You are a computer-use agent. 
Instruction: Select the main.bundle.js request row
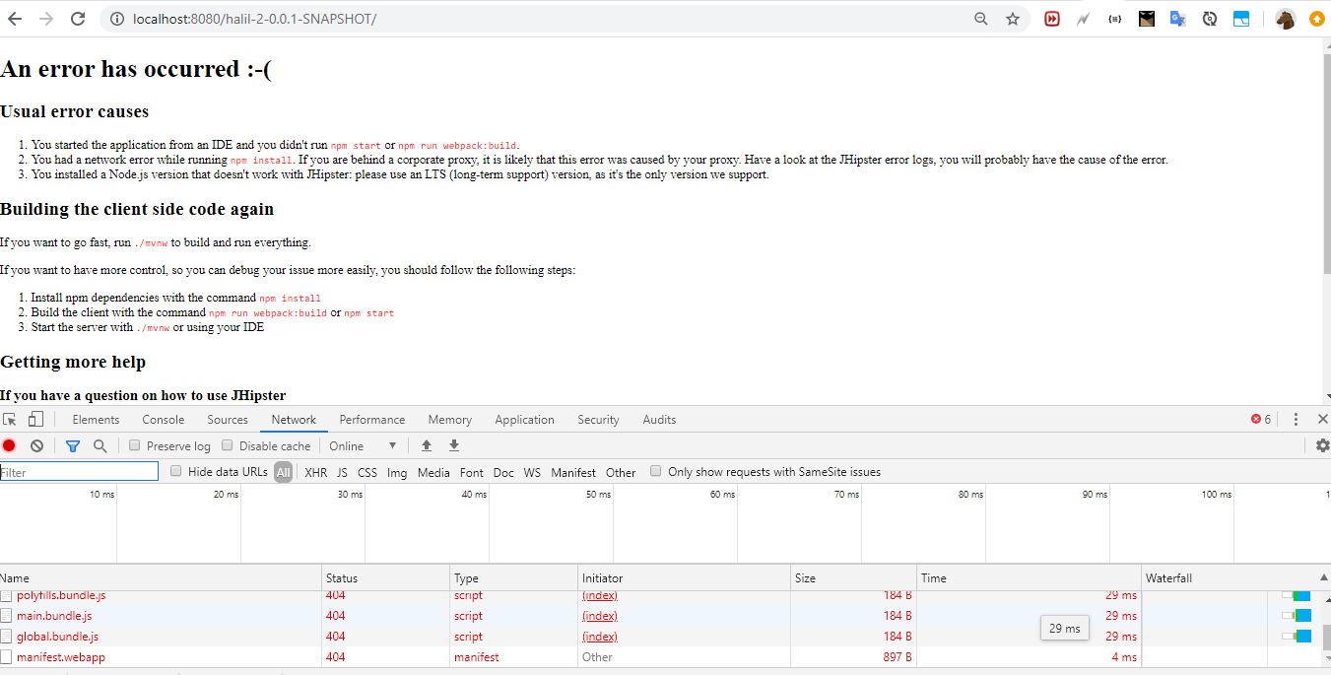click(x=665, y=616)
